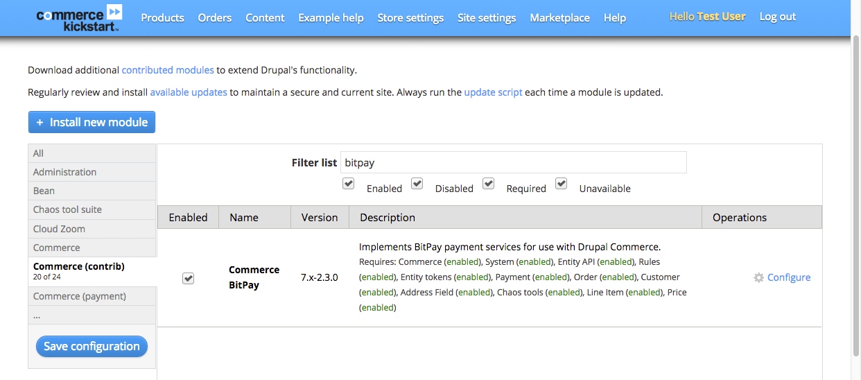Uncheck the Enabled filter checkbox
This screenshot has width=861, height=380.
click(x=348, y=184)
